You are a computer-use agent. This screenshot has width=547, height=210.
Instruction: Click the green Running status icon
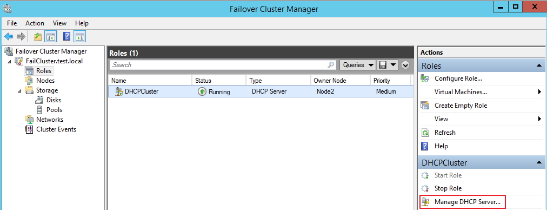(202, 92)
